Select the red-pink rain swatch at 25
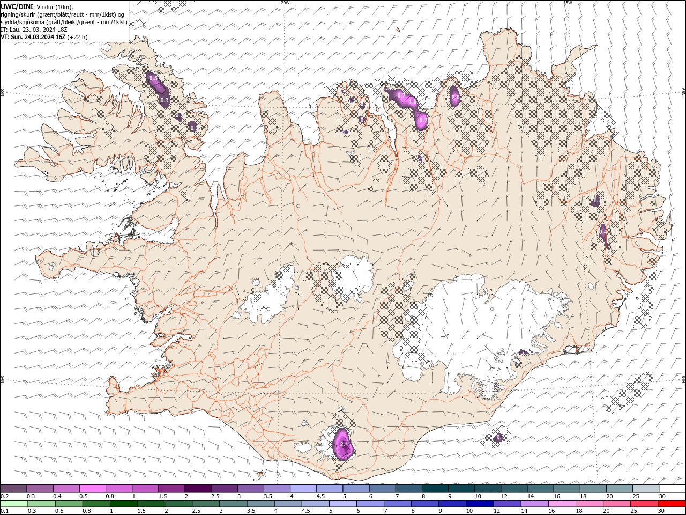 click(x=644, y=504)
